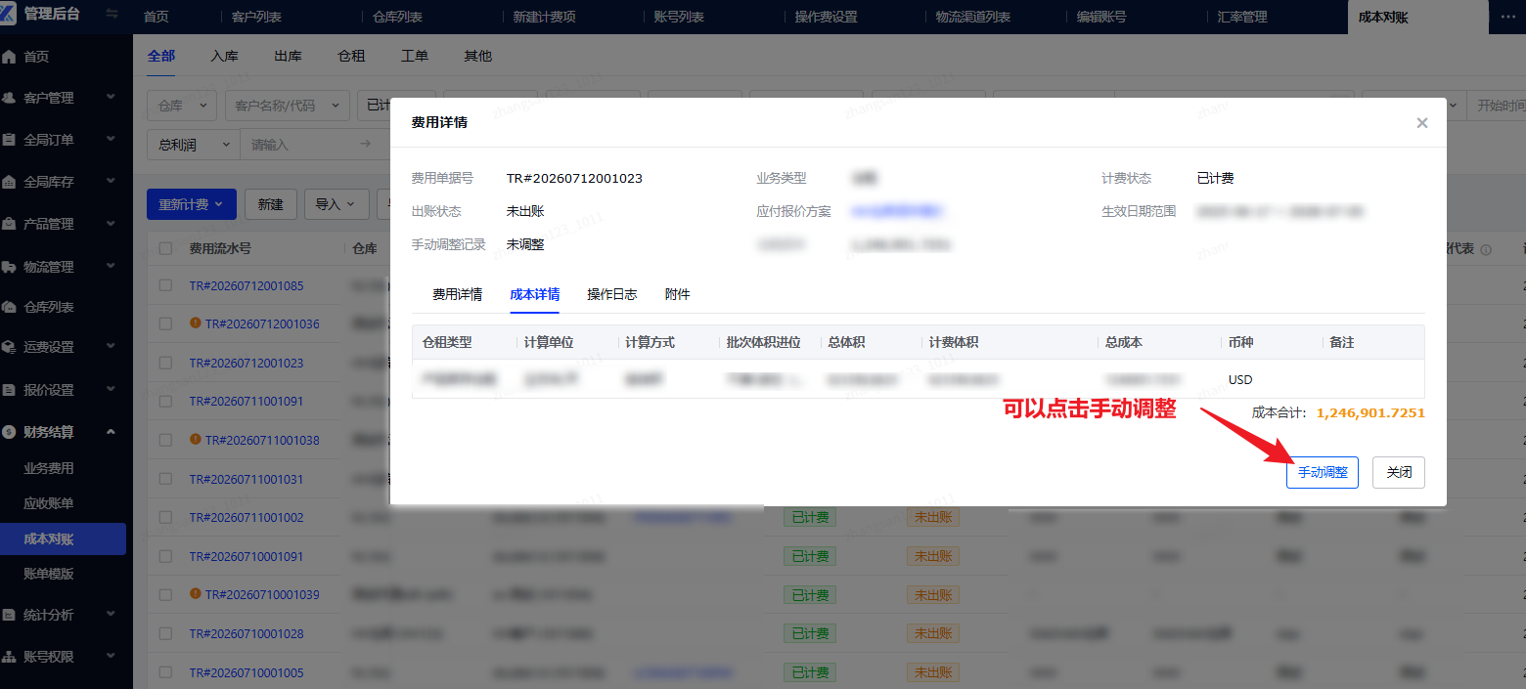Click warning icon on TR#20260712001036 row
Screen dimensions: 1526x689
[196, 323]
